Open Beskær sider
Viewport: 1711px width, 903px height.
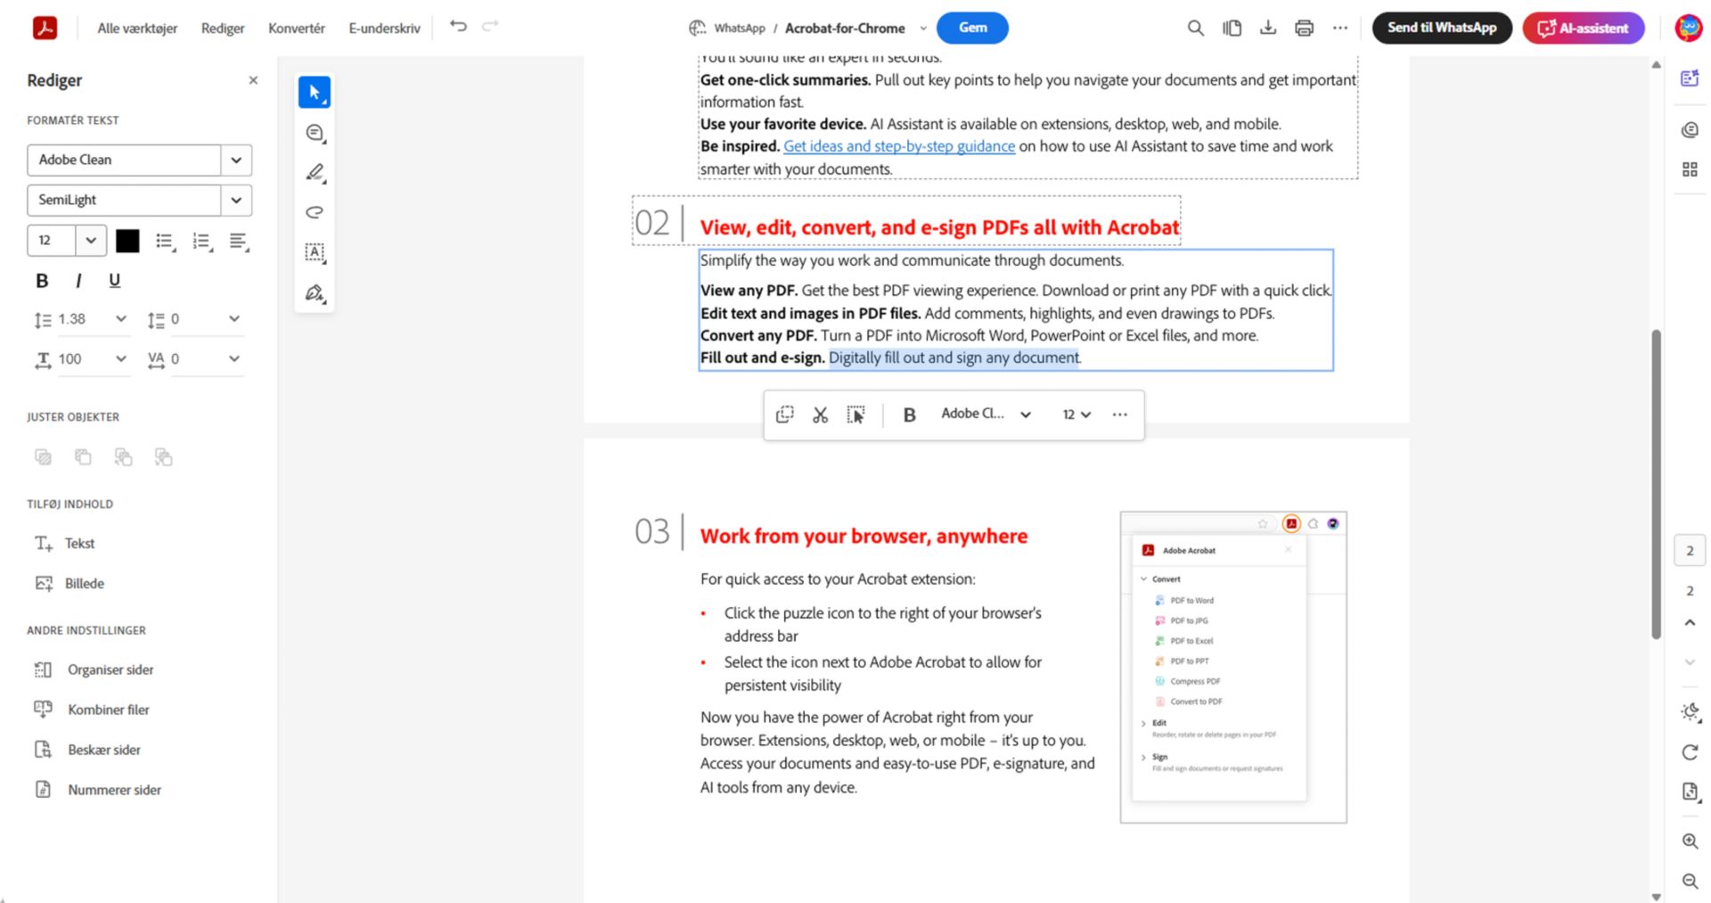pos(87,750)
